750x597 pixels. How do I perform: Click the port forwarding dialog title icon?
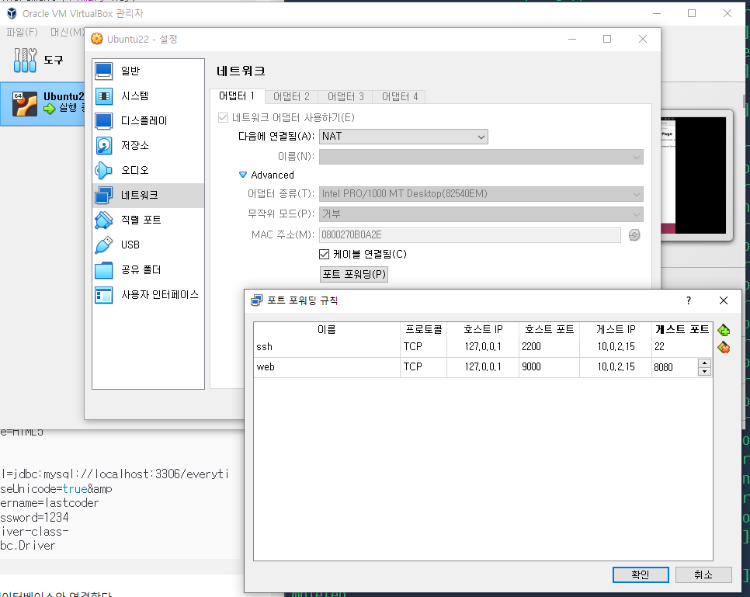(257, 300)
